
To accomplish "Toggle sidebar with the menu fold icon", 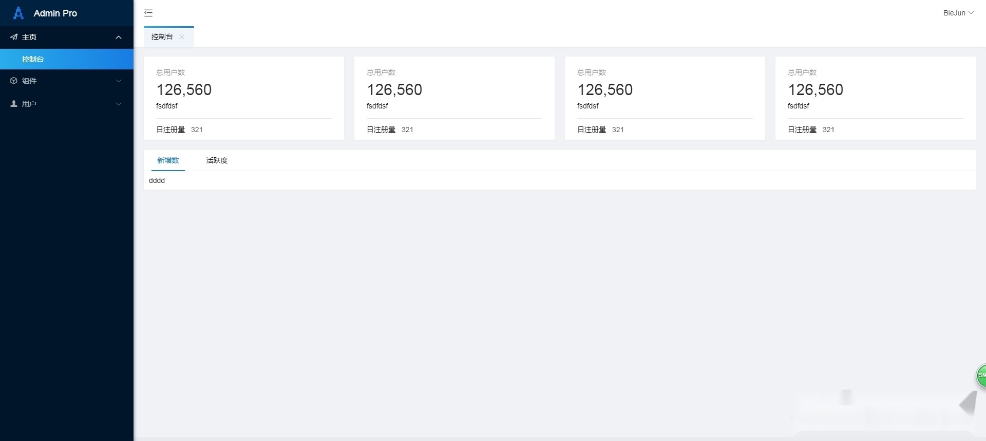I will point(148,13).
